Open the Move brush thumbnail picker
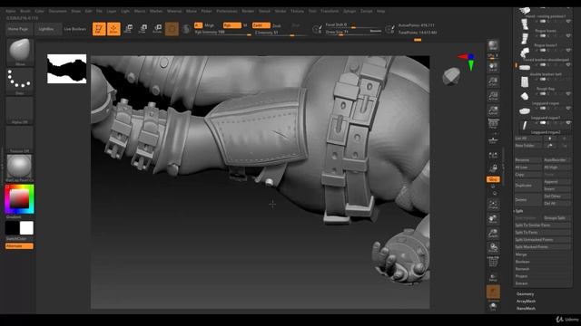 [20, 53]
